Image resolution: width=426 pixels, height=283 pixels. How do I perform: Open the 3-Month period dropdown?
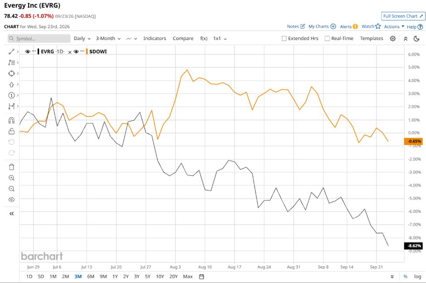108,39
